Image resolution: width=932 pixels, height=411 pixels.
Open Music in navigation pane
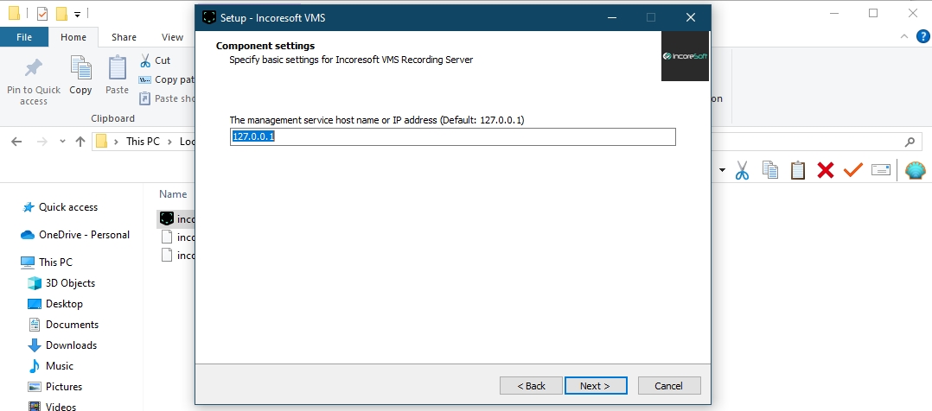pyautogui.click(x=51, y=366)
